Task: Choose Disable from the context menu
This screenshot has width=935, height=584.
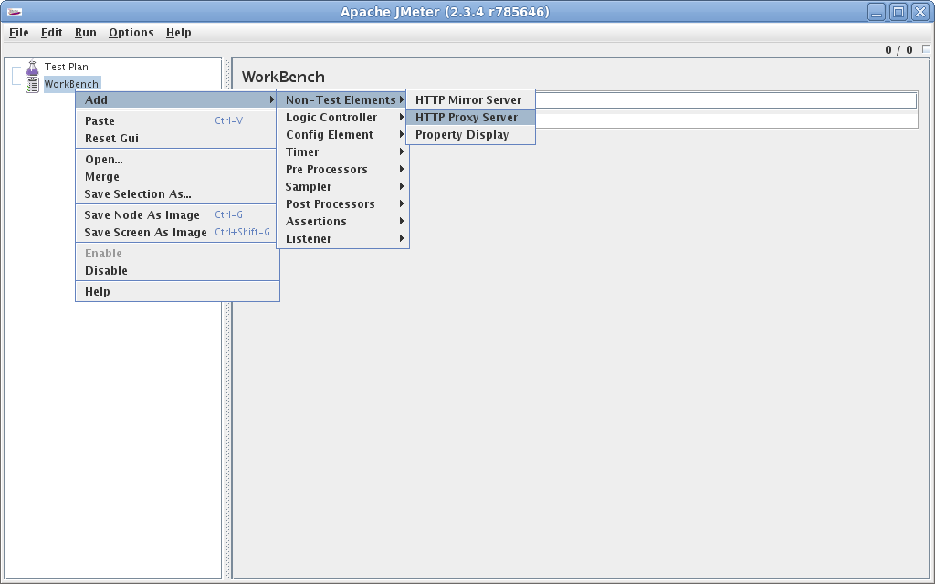Action: click(177, 271)
